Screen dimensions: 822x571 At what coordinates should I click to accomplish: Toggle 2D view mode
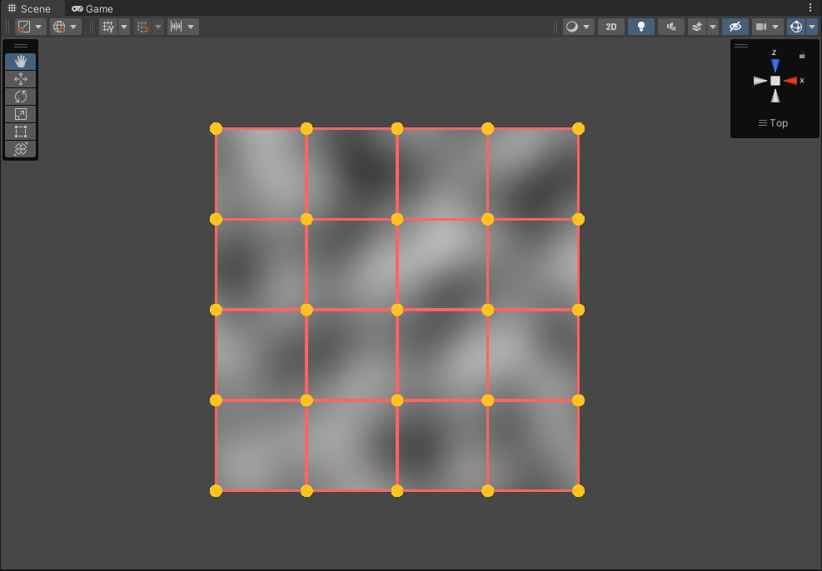click(610, 26)
